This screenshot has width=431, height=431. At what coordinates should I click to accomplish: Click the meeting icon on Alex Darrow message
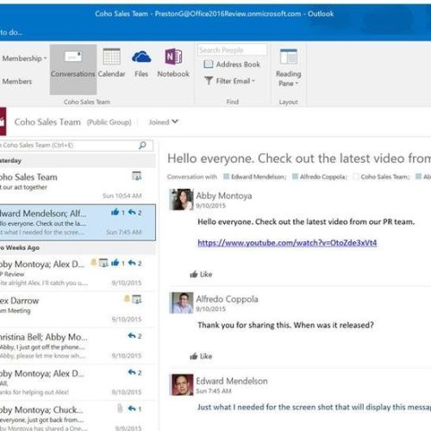pos(137,299)
